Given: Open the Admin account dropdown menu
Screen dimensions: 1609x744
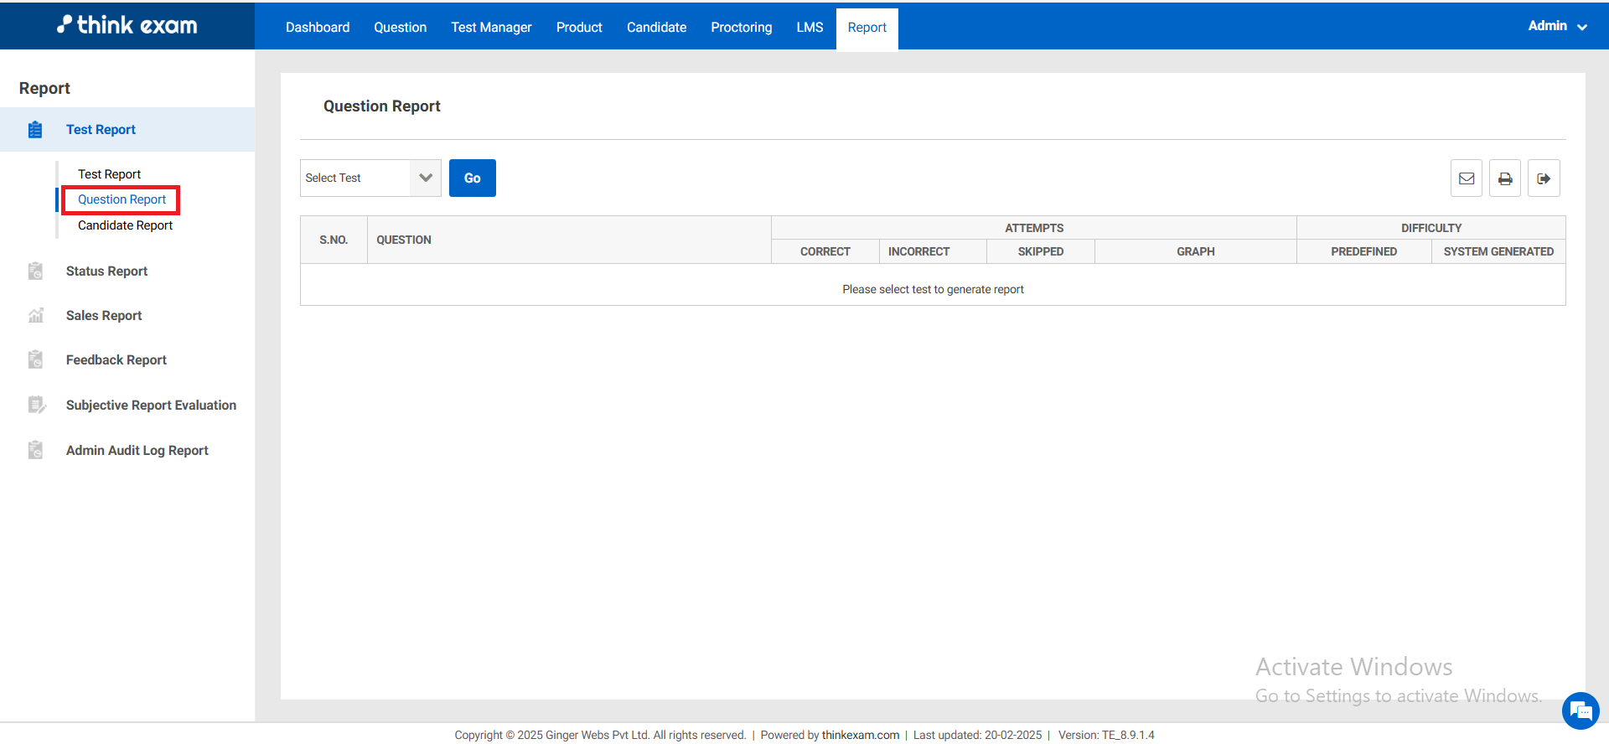Looking at the screenshot, I should point(1556,26).
